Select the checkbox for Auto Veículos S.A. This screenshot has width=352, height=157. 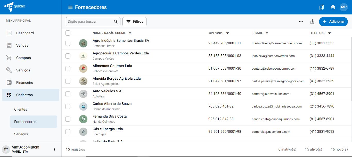(68, 94)
